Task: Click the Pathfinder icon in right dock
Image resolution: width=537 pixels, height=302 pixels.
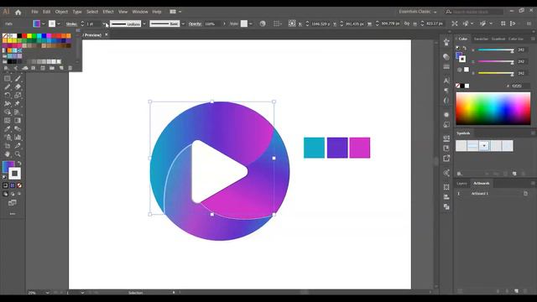Action: click(446, 207)
